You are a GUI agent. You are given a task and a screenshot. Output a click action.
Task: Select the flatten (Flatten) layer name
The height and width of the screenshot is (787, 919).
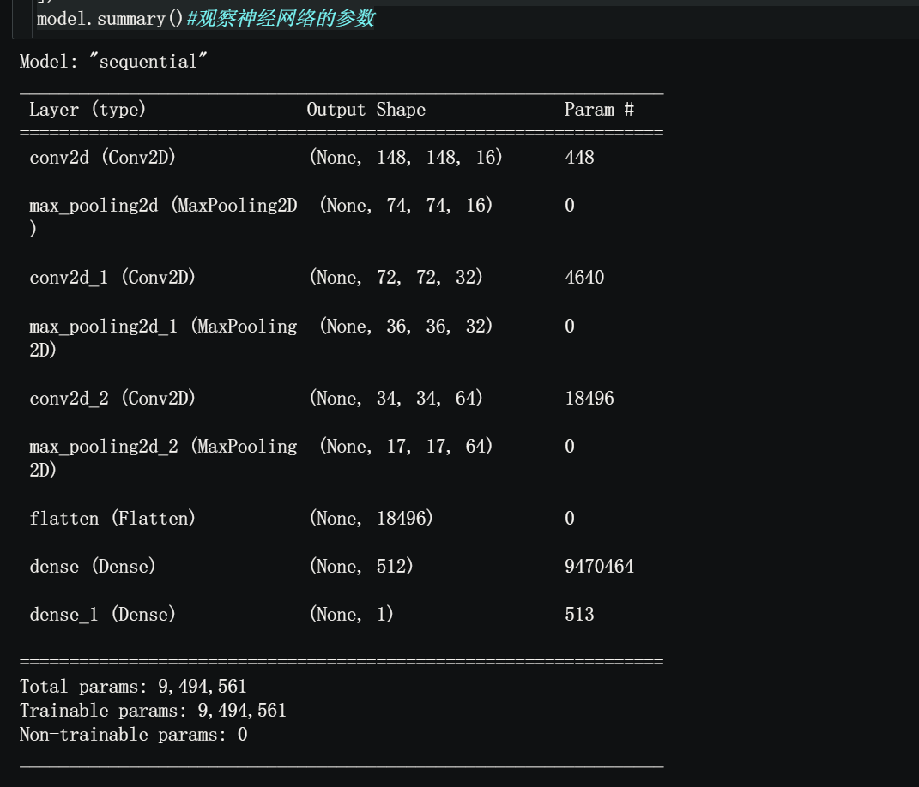tap(112, 518)
